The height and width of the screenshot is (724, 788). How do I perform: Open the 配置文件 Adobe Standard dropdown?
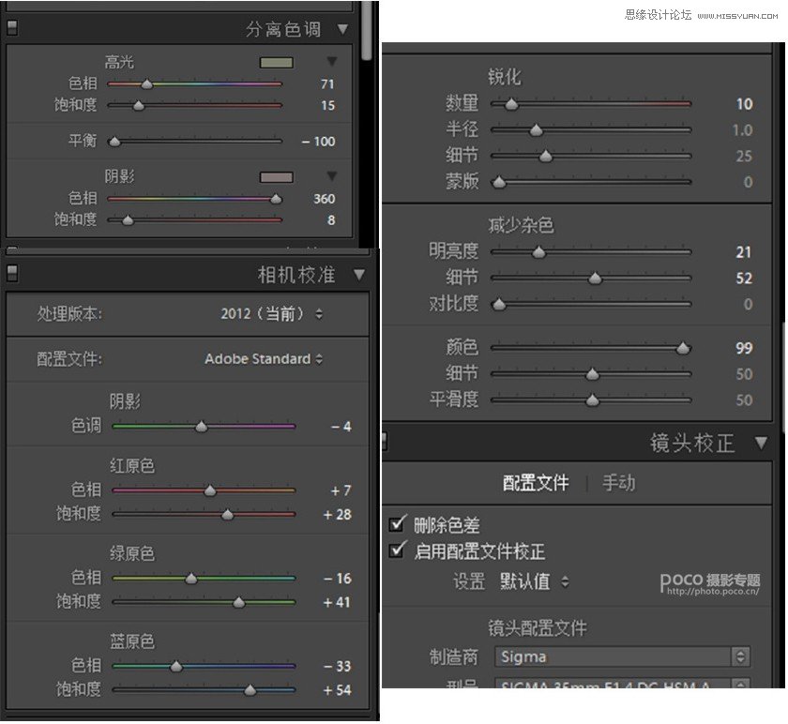pos(264,359)
